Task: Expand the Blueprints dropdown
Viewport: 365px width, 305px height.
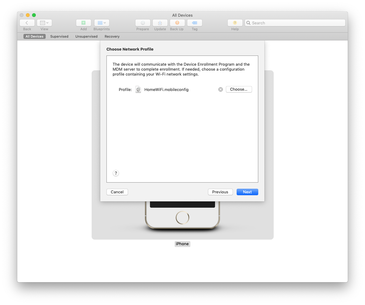Action: 102,23
